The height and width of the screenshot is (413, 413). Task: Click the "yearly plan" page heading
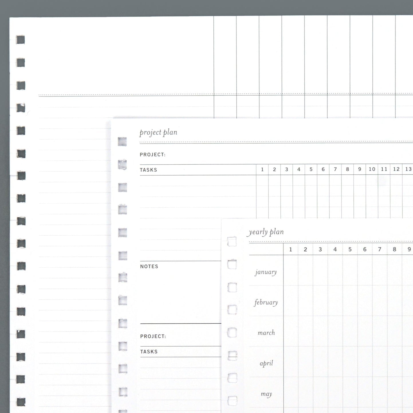[x=265, y=232]
